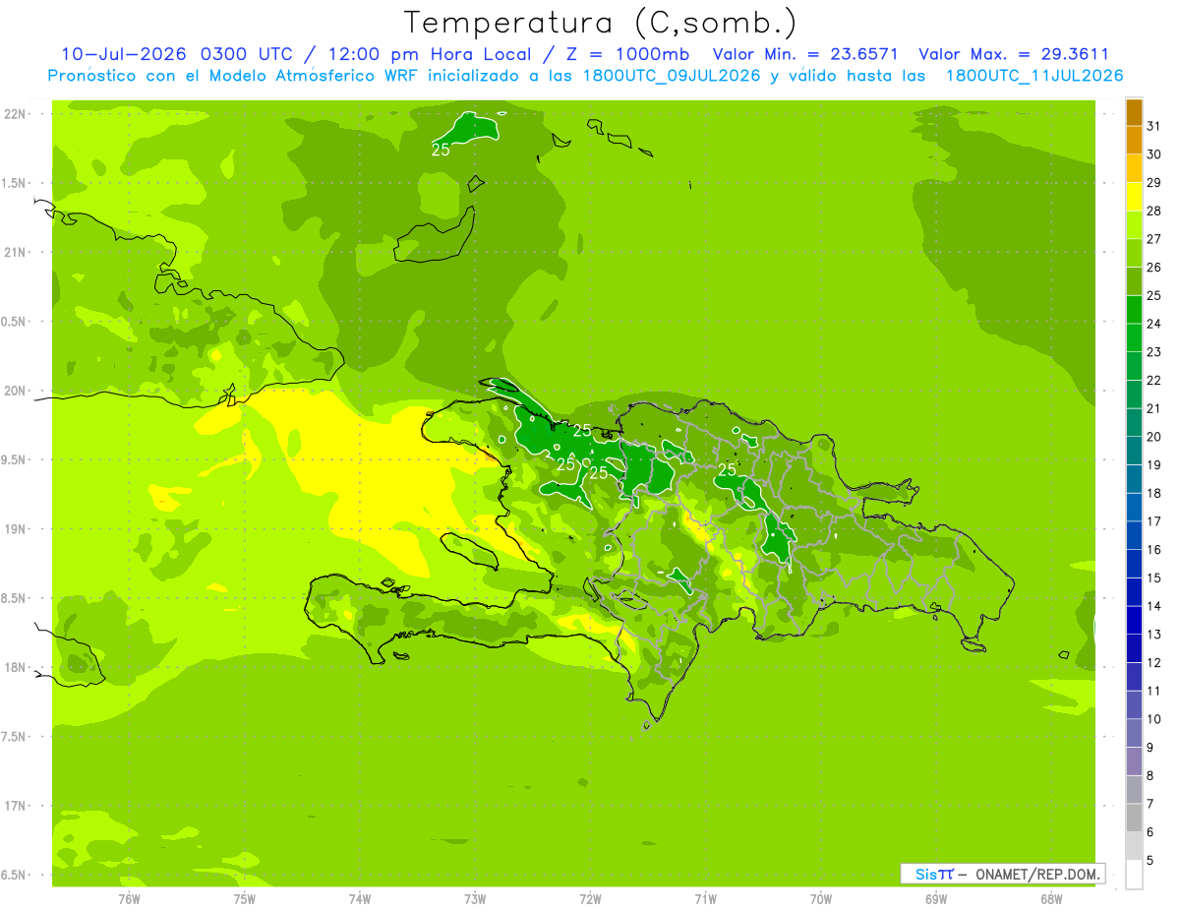Click the 'ONAMET/REP.DOM.' credit label
This screenshot has width=1180, height=912.
point(1036,874)
